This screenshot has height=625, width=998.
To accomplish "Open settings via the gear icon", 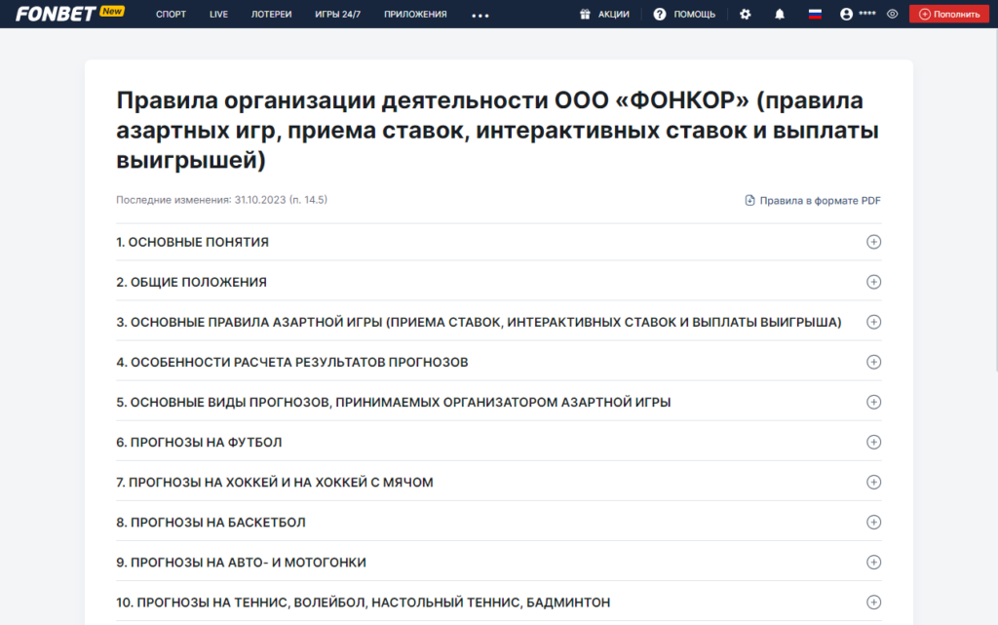I will [x=746, y=14].
